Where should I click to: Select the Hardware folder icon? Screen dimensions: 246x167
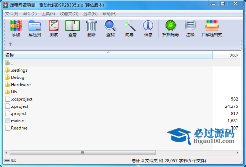point(7,84)
